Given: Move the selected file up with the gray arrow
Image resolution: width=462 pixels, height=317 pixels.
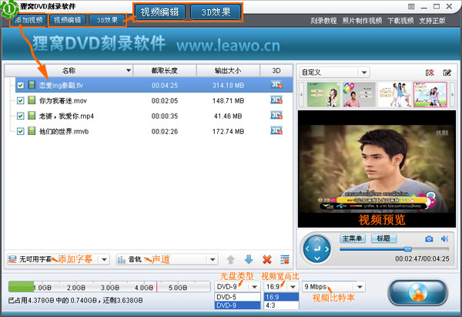Looking at the screenshot, I should (x=231, y=260).
